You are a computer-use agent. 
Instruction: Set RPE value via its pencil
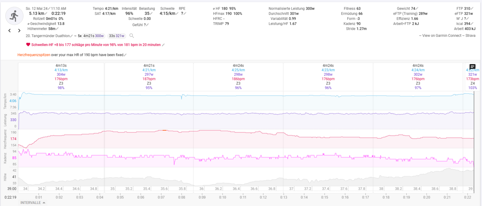(x=185, y=14)
